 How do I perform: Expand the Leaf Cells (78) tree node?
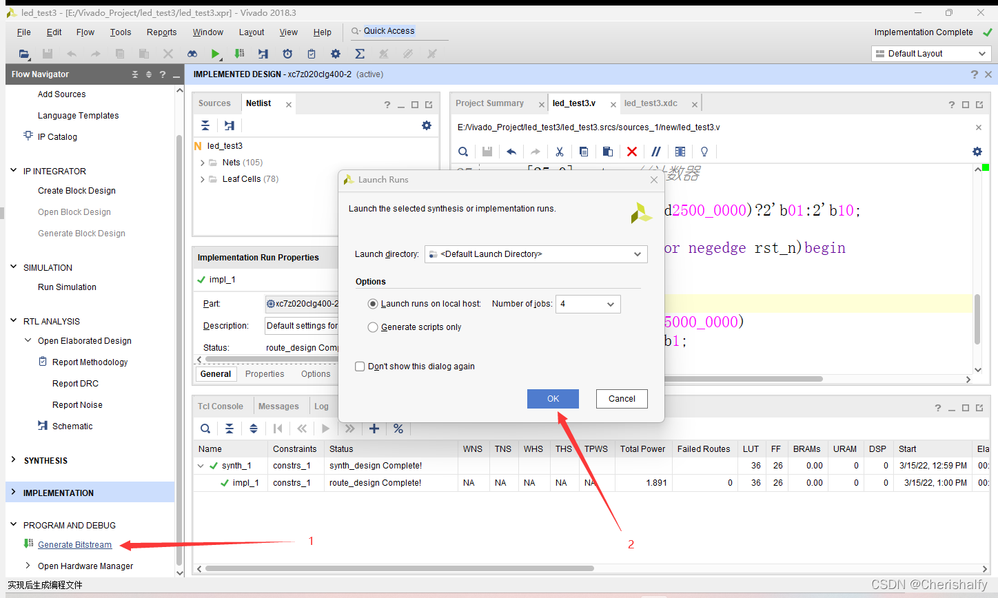(x=203, y=179)
